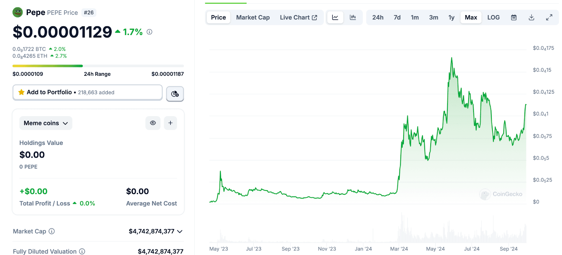Screen dimensions: 562x255
Task: Click the 0 PEPE holdings amount
Action: click(x=28, y=167)
